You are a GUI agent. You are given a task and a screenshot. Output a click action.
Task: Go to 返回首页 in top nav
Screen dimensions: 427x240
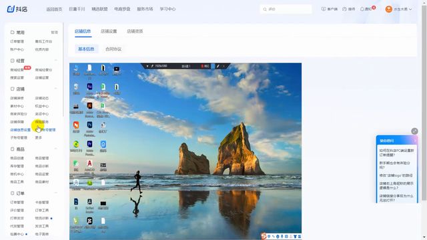point(54,9)
